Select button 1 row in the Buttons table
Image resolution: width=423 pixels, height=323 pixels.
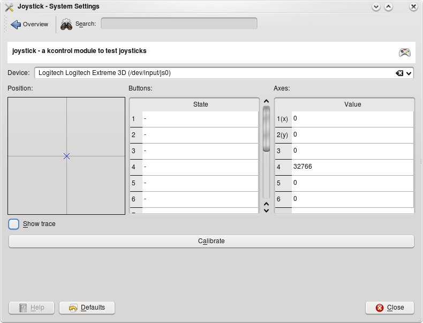coord(200,119)
